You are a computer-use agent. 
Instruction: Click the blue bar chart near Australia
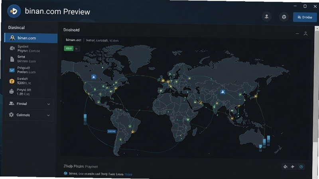pyautogui.click(x=264, y=144)
